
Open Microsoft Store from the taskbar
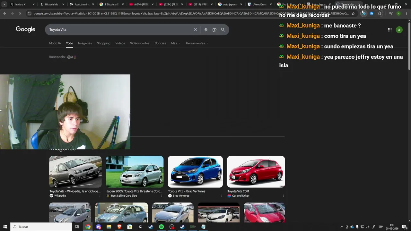(x=130, y=227)
